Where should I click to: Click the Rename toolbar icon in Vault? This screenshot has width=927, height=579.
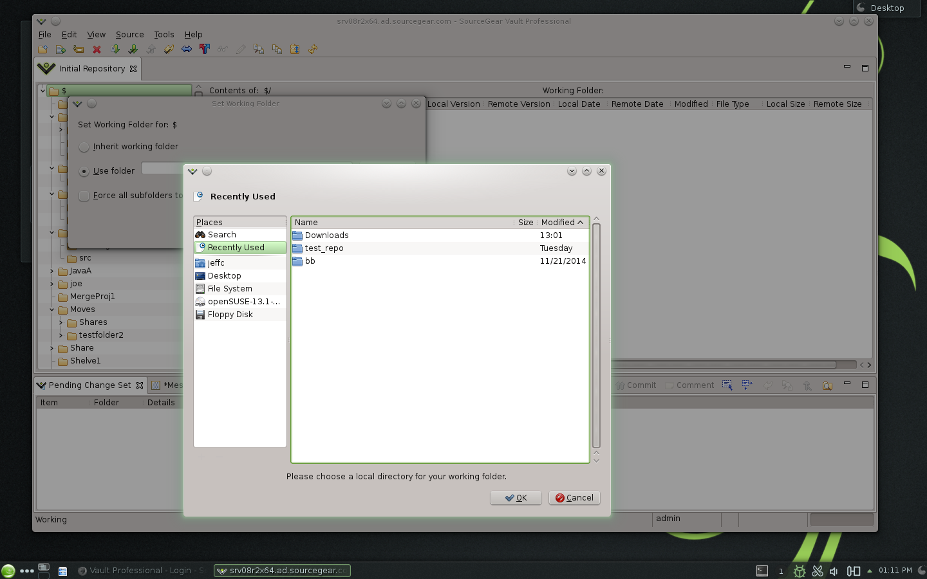pos(79,49)
